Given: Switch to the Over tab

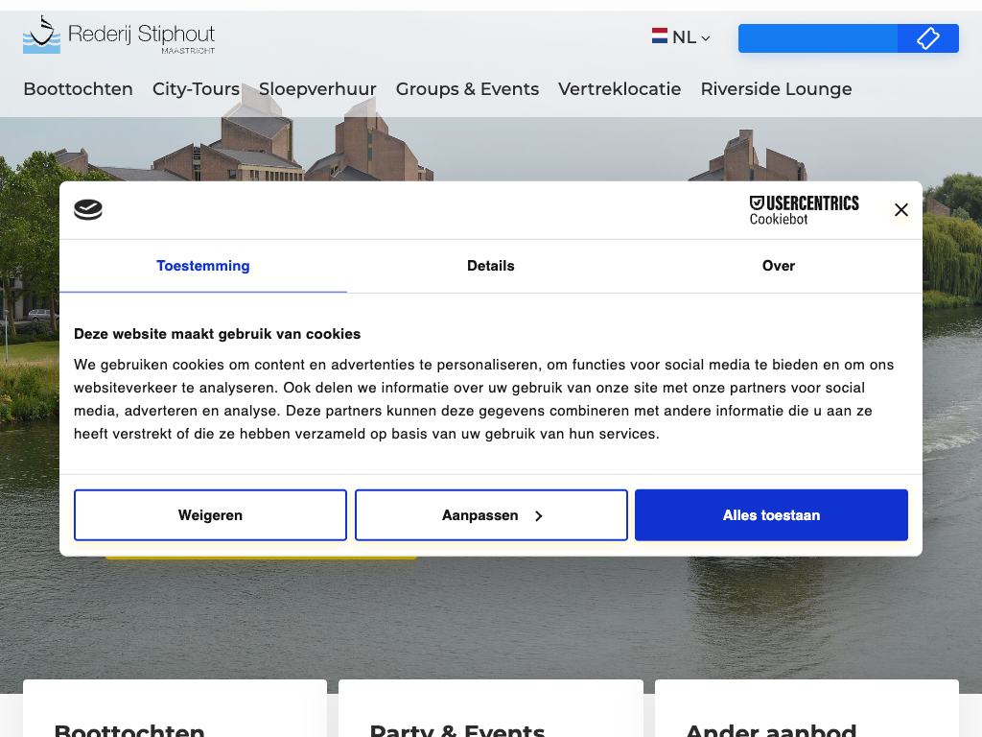Looking at the screenshot, I should pyautogui.click(x=778, y=266).
